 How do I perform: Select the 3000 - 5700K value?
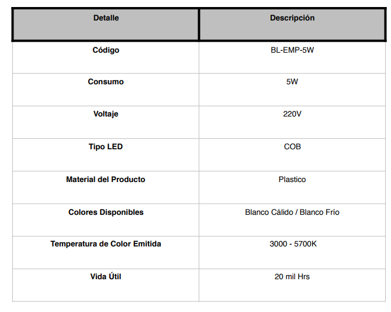(x=293, y=244)
